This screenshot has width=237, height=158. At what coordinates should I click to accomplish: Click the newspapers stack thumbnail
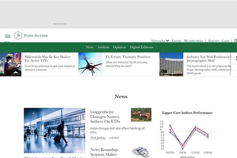click(141, 152)
